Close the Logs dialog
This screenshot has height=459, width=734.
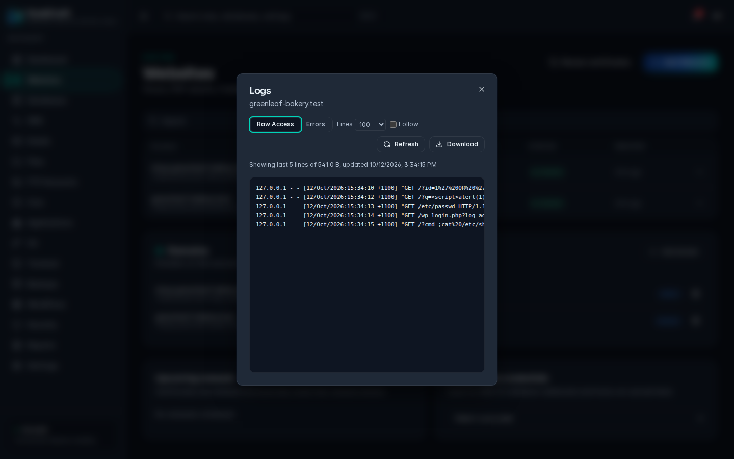[x=482, y=89]
